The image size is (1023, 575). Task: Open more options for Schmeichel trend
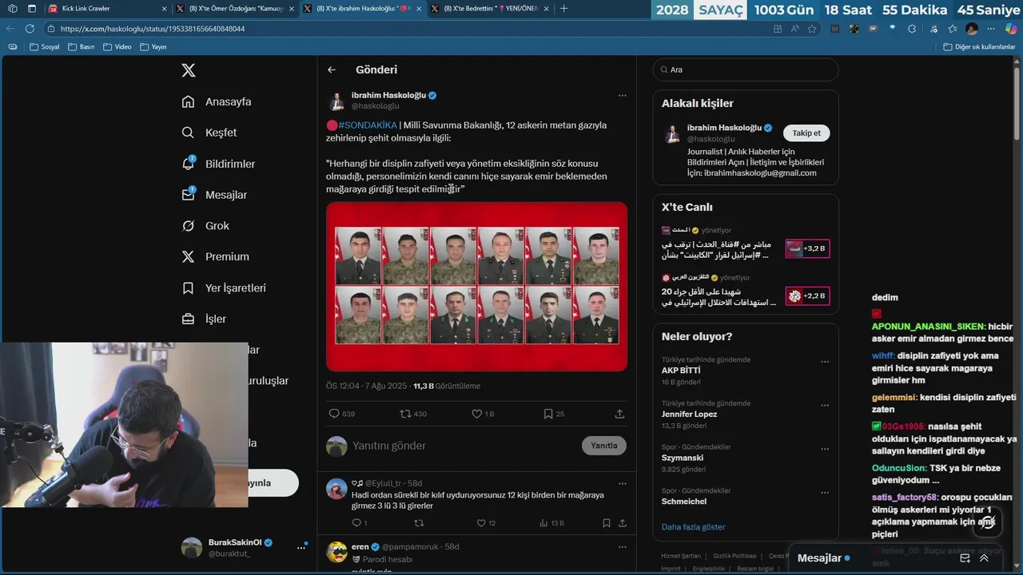pos(825,493)
